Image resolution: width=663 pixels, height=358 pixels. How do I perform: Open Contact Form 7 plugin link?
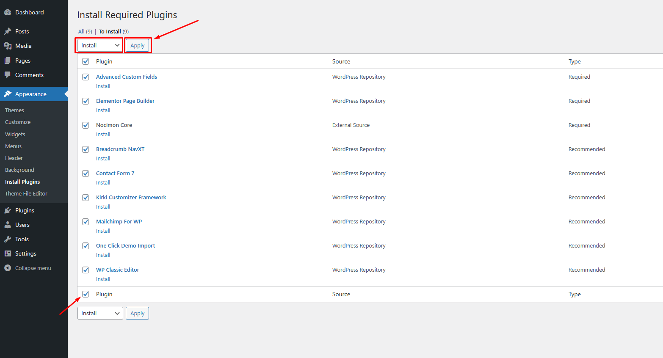pyautogui.click(x=115, y=173)
